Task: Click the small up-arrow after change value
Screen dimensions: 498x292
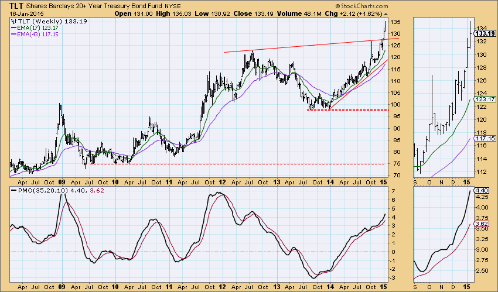Action: [x=386, y=14]
